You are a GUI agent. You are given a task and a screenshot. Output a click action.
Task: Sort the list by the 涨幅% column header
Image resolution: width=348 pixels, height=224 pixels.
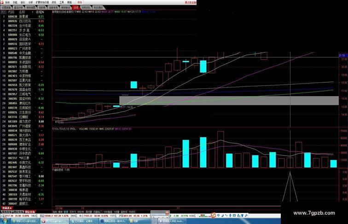[40, 12]
